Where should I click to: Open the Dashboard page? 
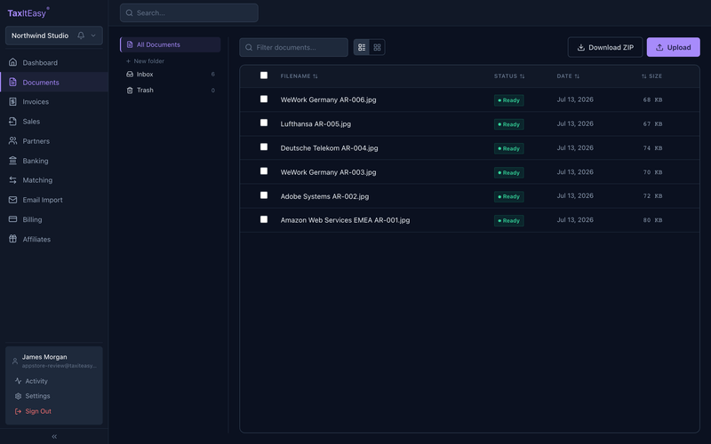click(54, 62)
